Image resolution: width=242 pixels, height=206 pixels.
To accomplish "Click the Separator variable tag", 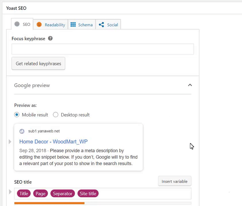I will pos(63,193).
